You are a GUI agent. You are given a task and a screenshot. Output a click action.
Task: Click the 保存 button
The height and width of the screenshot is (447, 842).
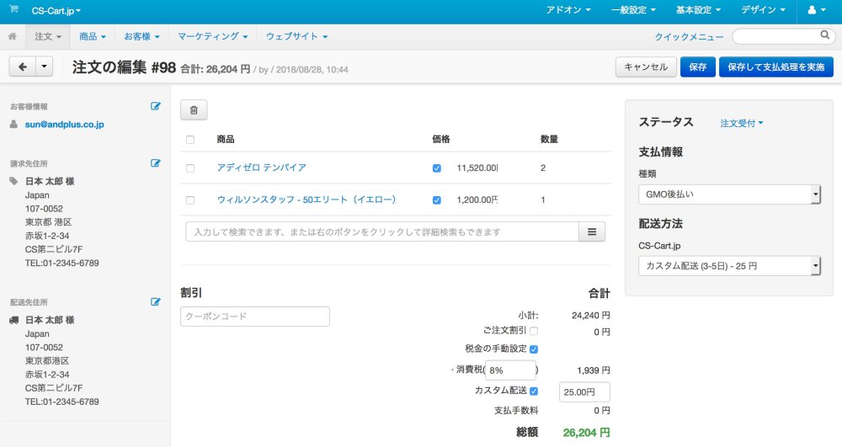(697, 67)
